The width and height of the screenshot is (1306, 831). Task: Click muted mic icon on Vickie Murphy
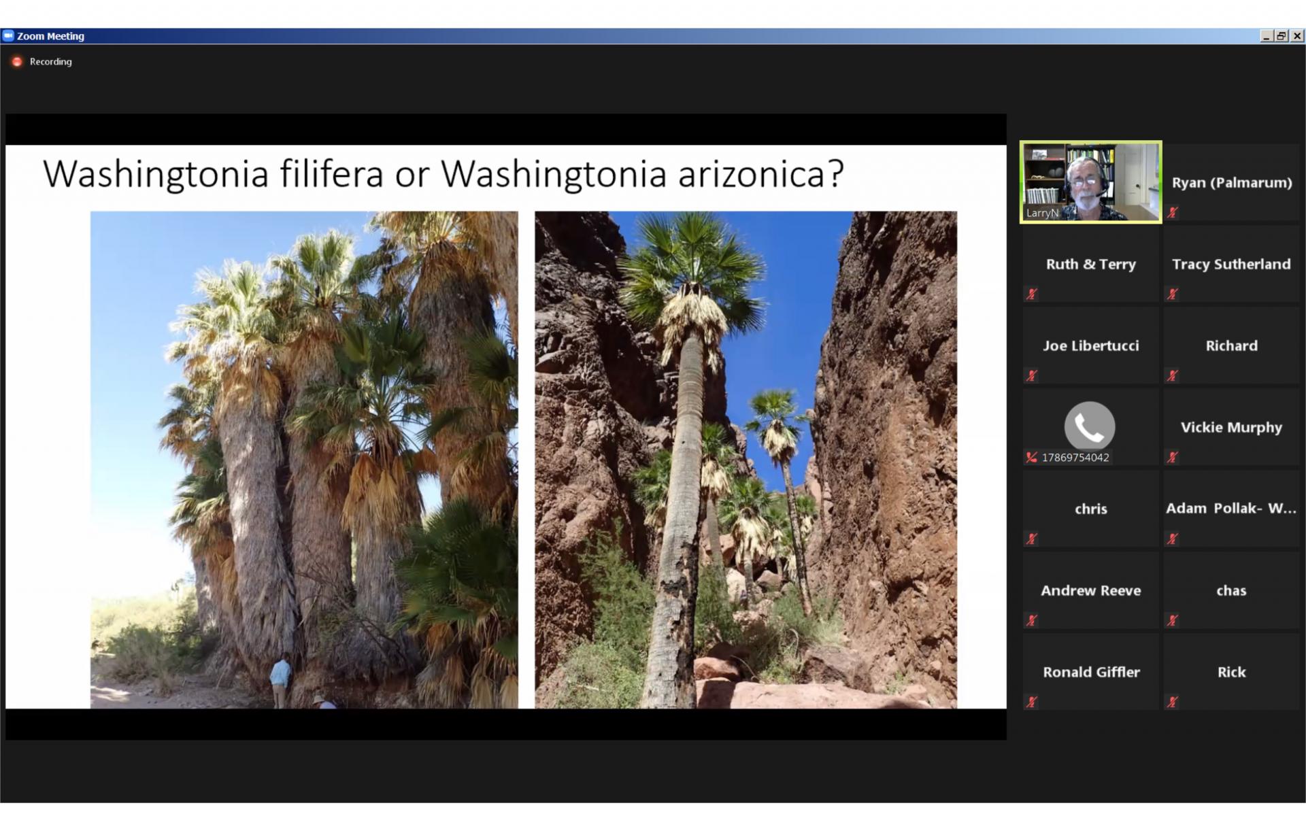point(1172,458)
